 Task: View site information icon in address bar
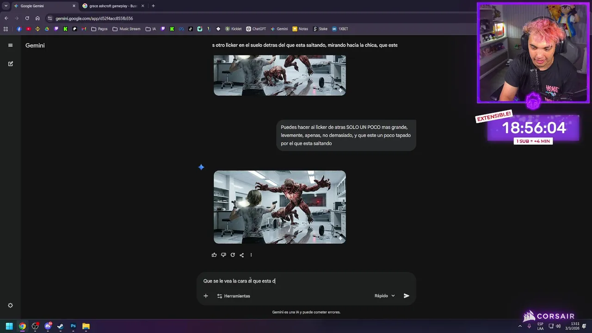(50, 18)
